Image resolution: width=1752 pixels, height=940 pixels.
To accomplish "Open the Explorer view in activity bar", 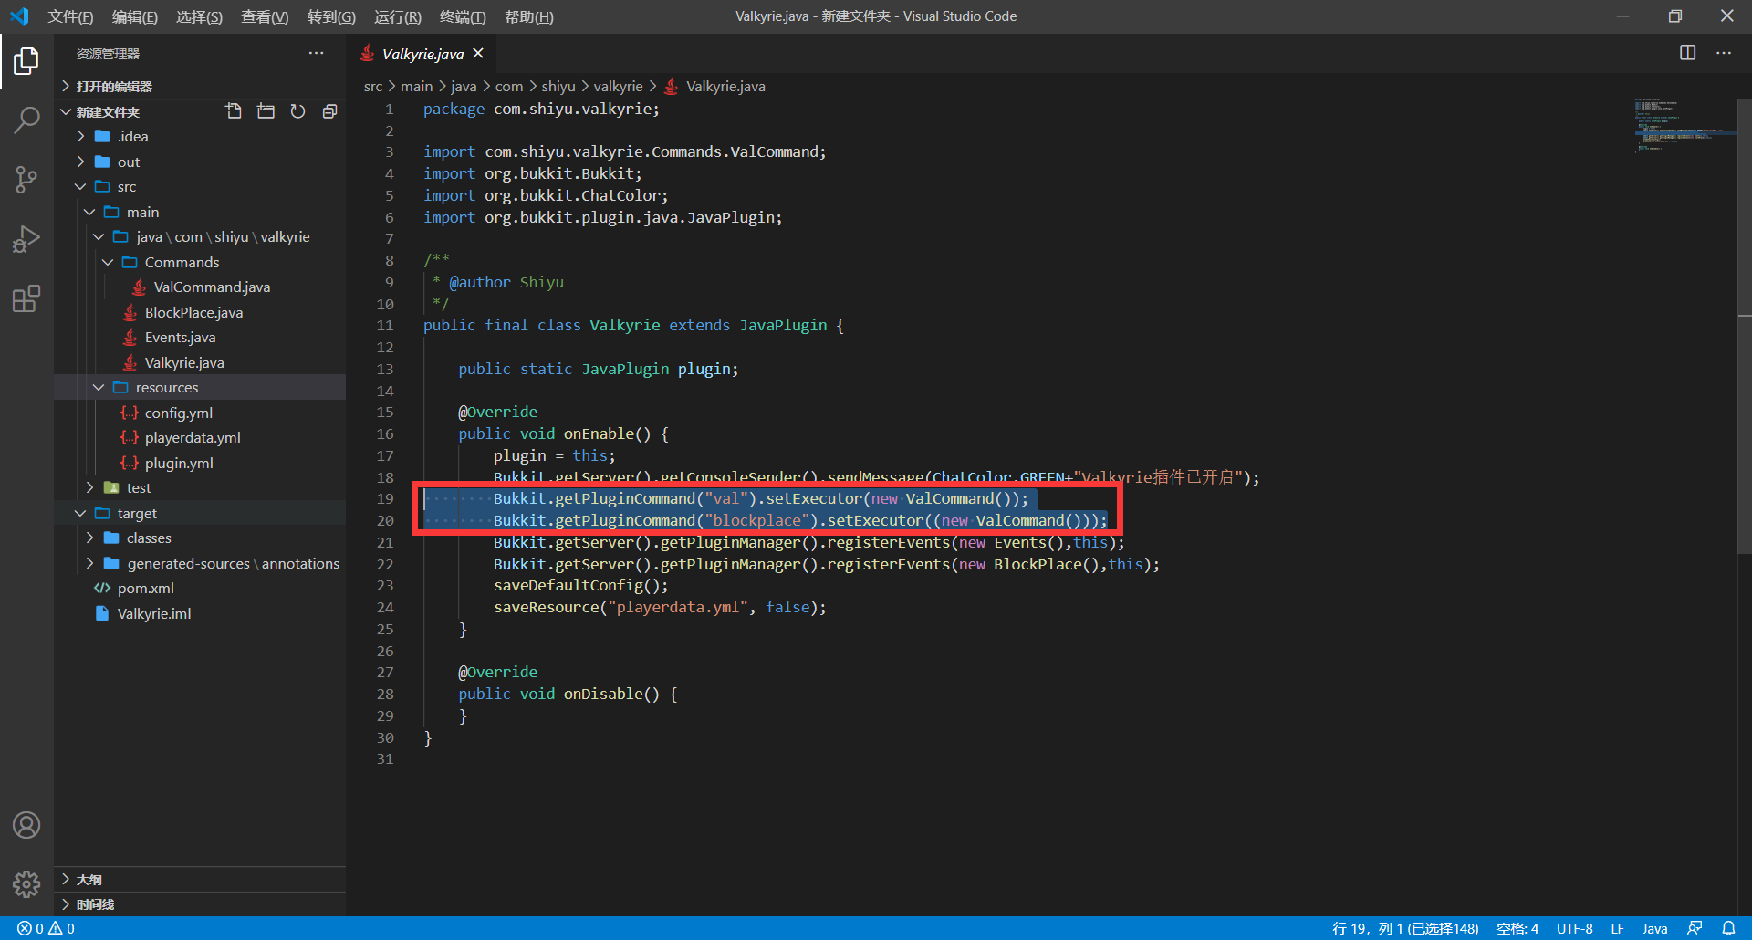I will point(26,61).
